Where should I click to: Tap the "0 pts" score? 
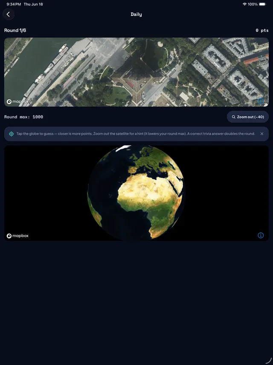pyautogui.click(x=262, y=30)
